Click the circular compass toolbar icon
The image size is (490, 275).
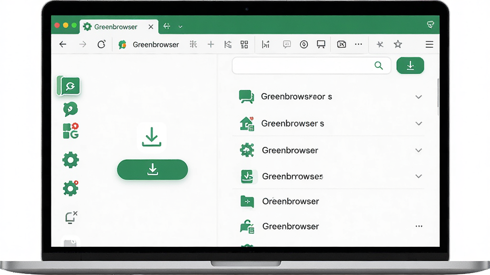pyautogui.click(x=304, y=44)
